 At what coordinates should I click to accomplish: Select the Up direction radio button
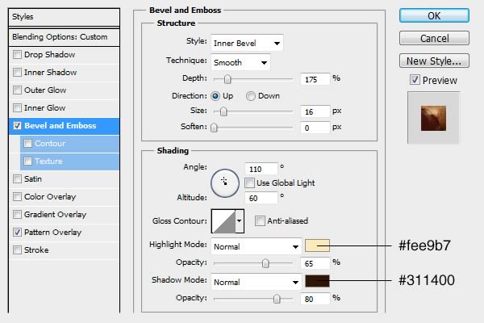pyautogui.click(x=215, y=96)
